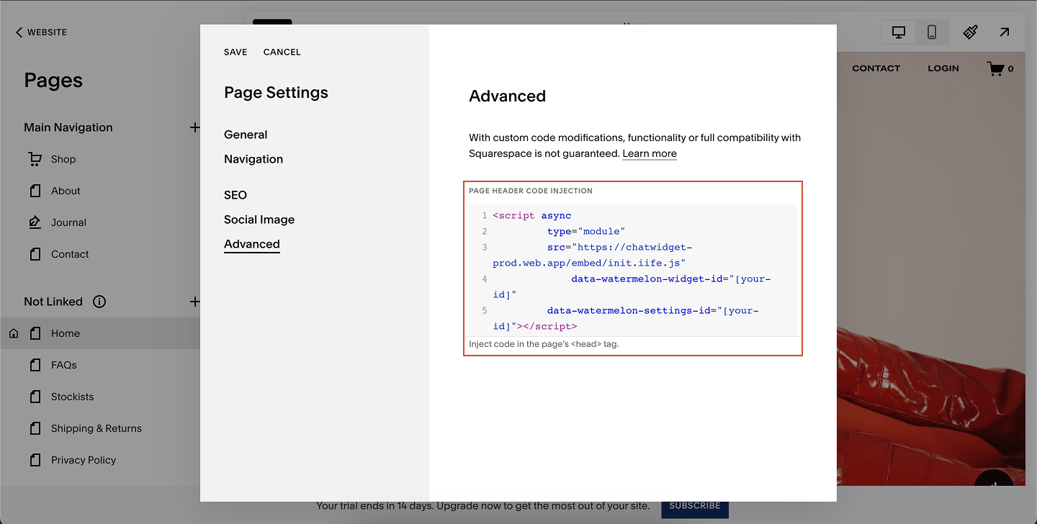Click the Shop page cart icon

[x=35, y=159]
